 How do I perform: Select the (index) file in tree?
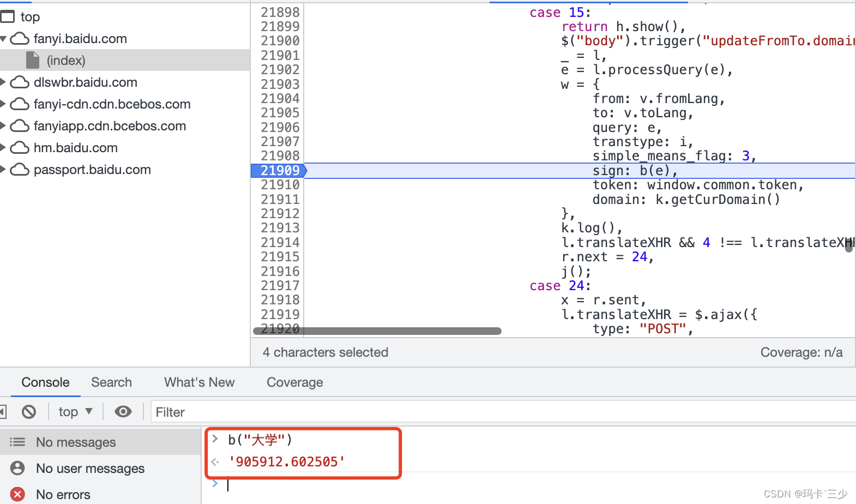tap(125, 61)
